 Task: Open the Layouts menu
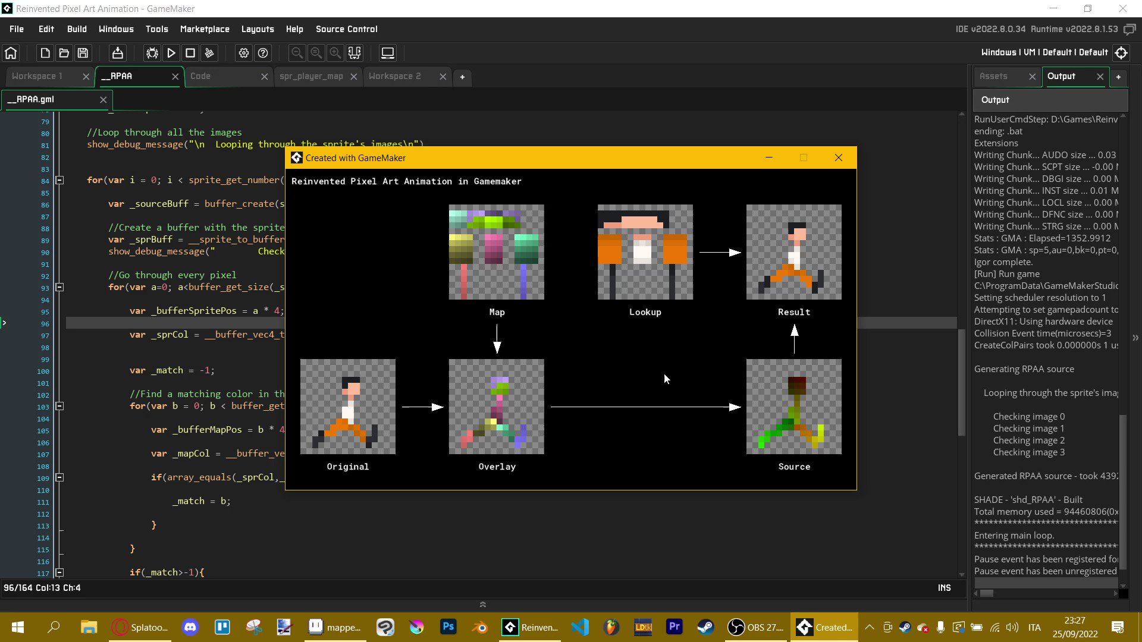[x=258, y=29]
